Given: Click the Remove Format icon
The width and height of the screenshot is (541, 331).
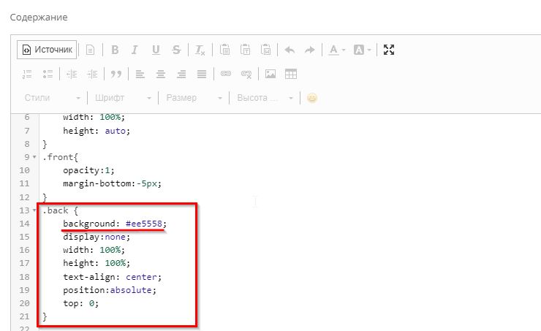Looking at the screenshot, I should point(200,50).
